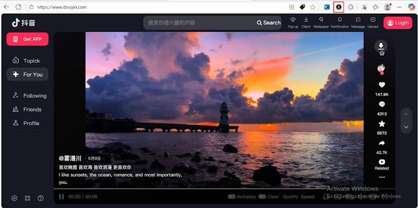Click the Get APP button
This screenshot has height=208, width=418.
click(x=28, y=39)
